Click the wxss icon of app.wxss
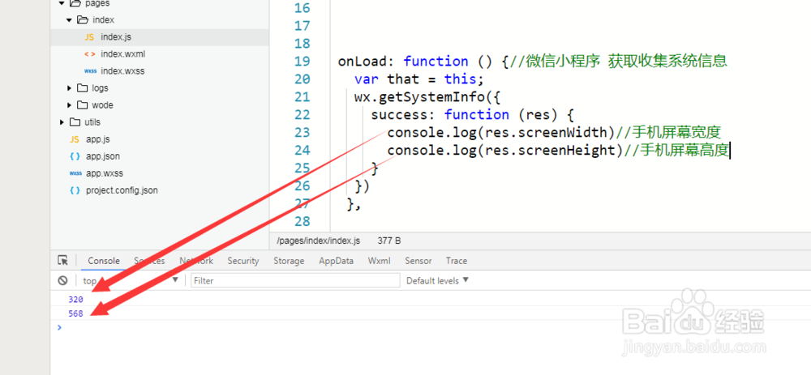 pos(75,173)
